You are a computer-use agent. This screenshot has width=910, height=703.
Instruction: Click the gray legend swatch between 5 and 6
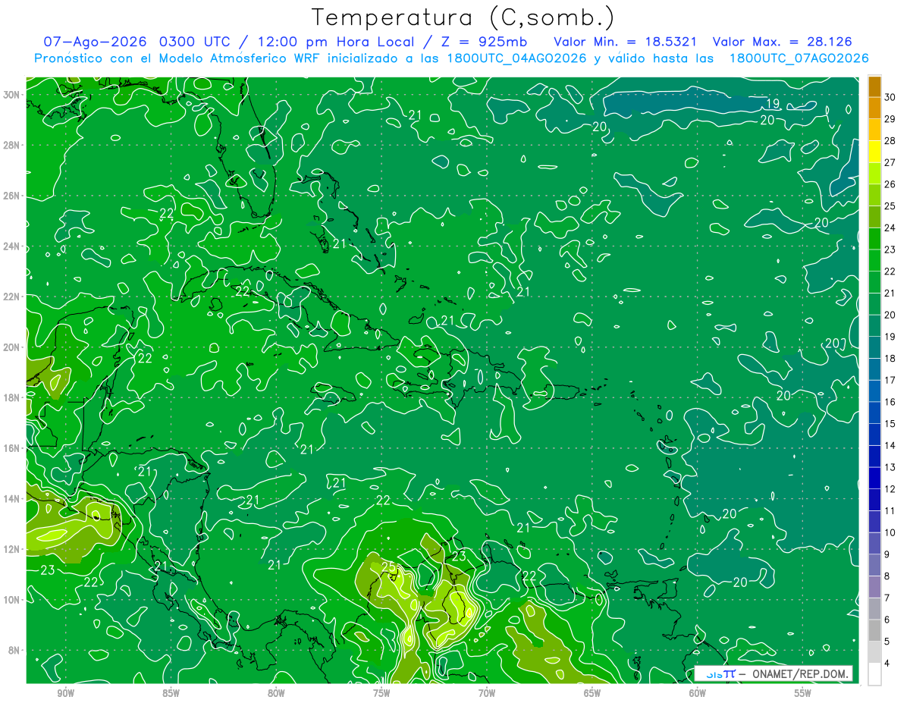(x=874, y=631)
